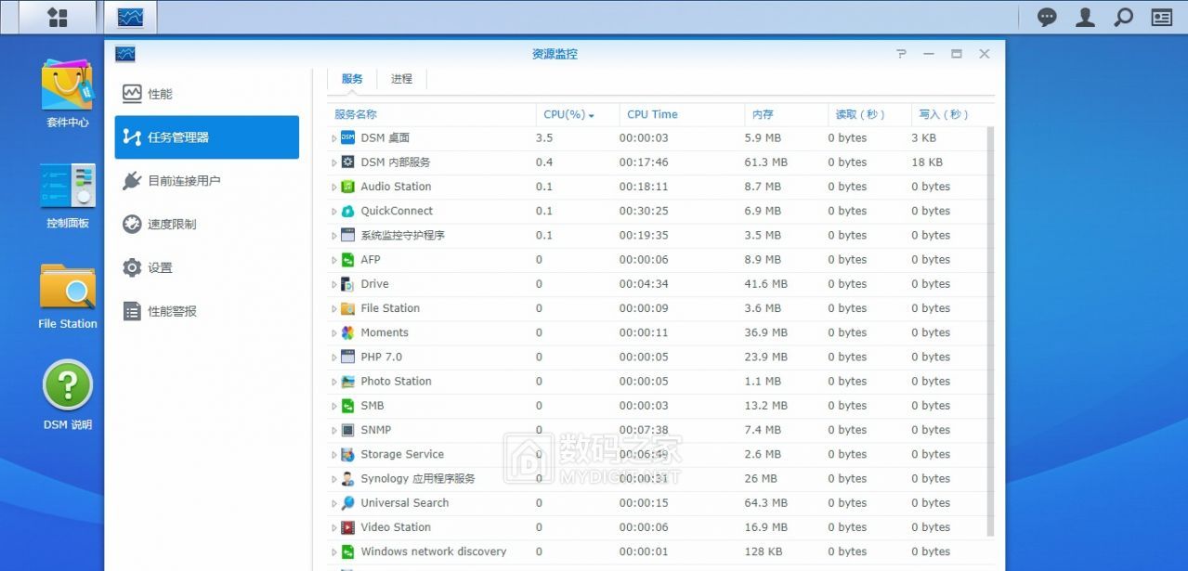Expand the AFP service row

point(334,260)
